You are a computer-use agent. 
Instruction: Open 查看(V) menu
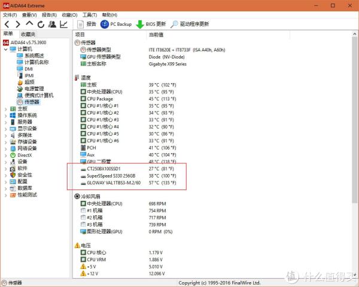click(29, 15)
